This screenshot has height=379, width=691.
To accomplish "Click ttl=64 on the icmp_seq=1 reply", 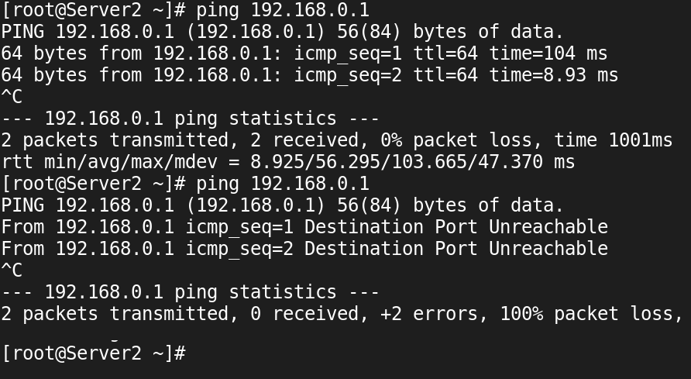I will pyautogui.click(x=445, y=53).
